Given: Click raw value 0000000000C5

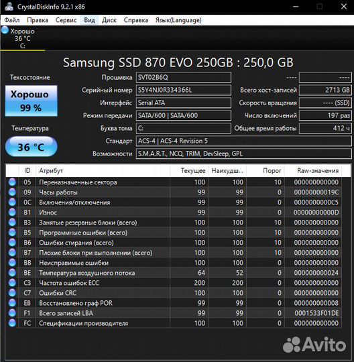Looking at the screenshot, I should click(x=316, y=202).
